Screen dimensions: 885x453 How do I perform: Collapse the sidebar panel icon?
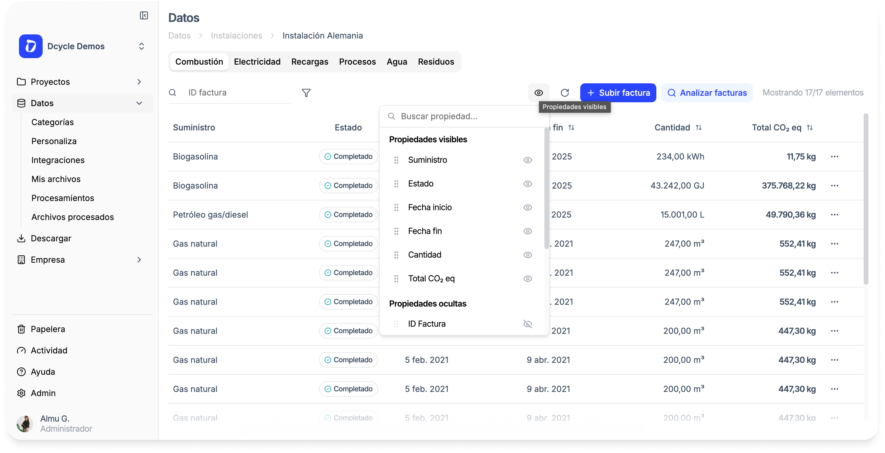point(144,15)
